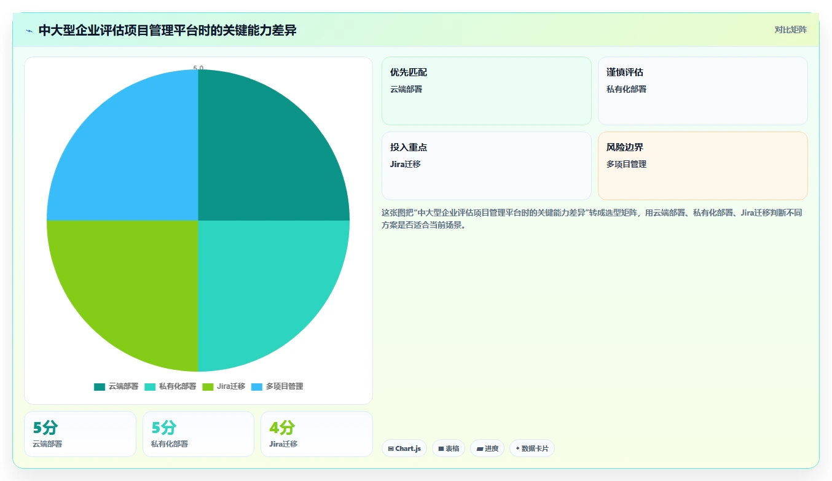Toggle the Jira迁移 legend color swatch
The width and height of the screenshot is (832, 481).
click(208, 386)
